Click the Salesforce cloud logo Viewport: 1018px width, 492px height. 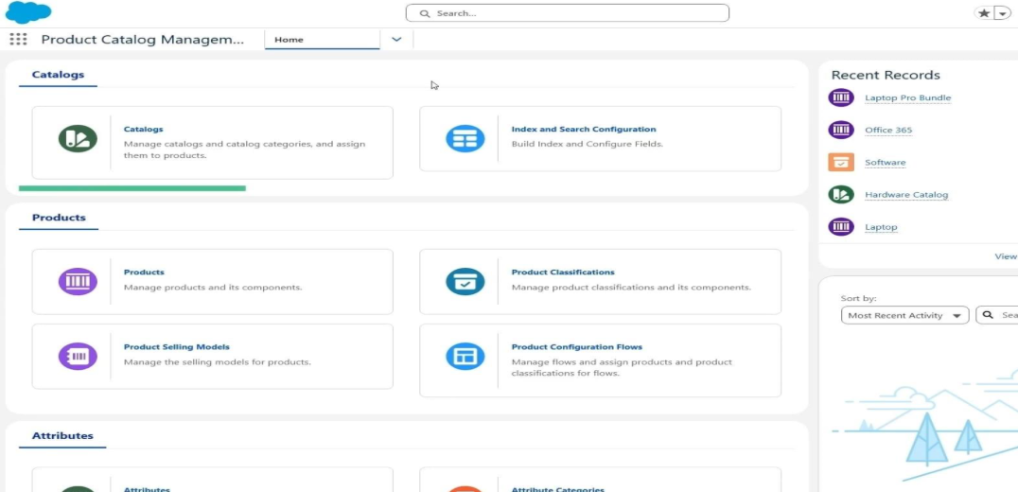click(28, 12)
